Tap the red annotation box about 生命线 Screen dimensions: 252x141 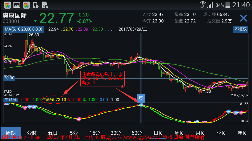point(102,78)
